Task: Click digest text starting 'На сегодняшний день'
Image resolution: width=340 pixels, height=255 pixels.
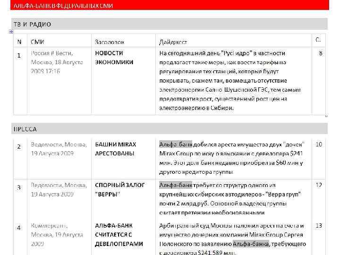Action: click(x=230, y=80)
